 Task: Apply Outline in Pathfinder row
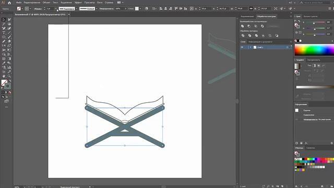tap(270, 36)
